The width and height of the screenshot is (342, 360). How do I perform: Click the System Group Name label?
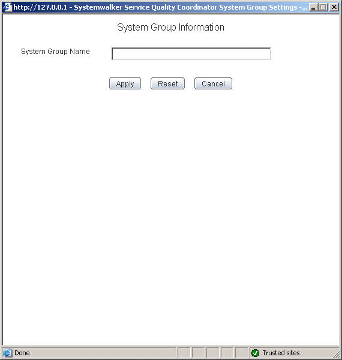55,52
